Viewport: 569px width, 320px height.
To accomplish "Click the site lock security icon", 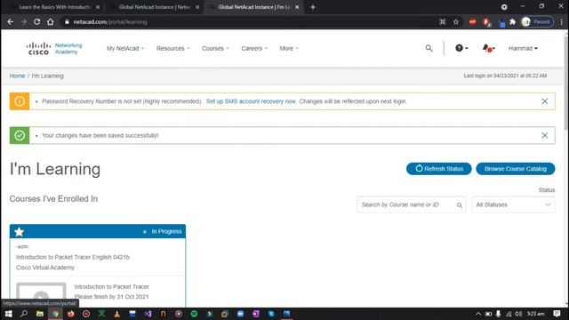I will click(67, 21).
